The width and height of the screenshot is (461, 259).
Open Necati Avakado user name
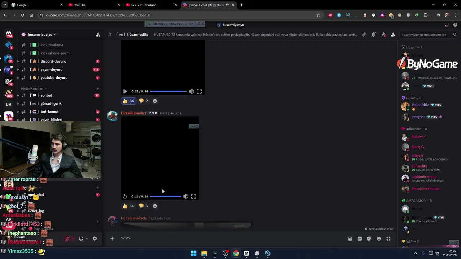tap(134, 218)
